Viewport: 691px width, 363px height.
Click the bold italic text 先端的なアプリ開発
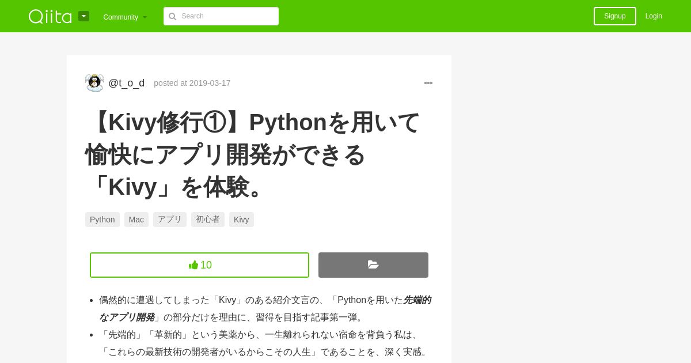click(x=265, y=309)
